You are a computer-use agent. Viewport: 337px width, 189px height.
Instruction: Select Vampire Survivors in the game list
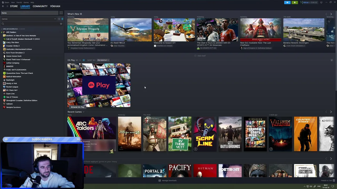coord(13,107)
